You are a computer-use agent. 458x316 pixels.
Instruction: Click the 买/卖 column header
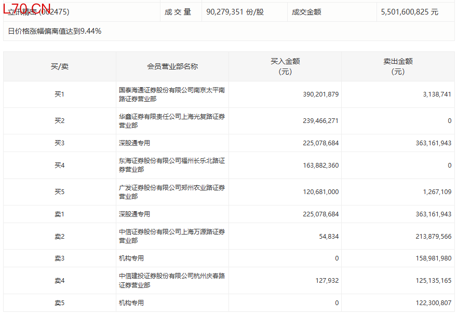[x=59, y=66]
